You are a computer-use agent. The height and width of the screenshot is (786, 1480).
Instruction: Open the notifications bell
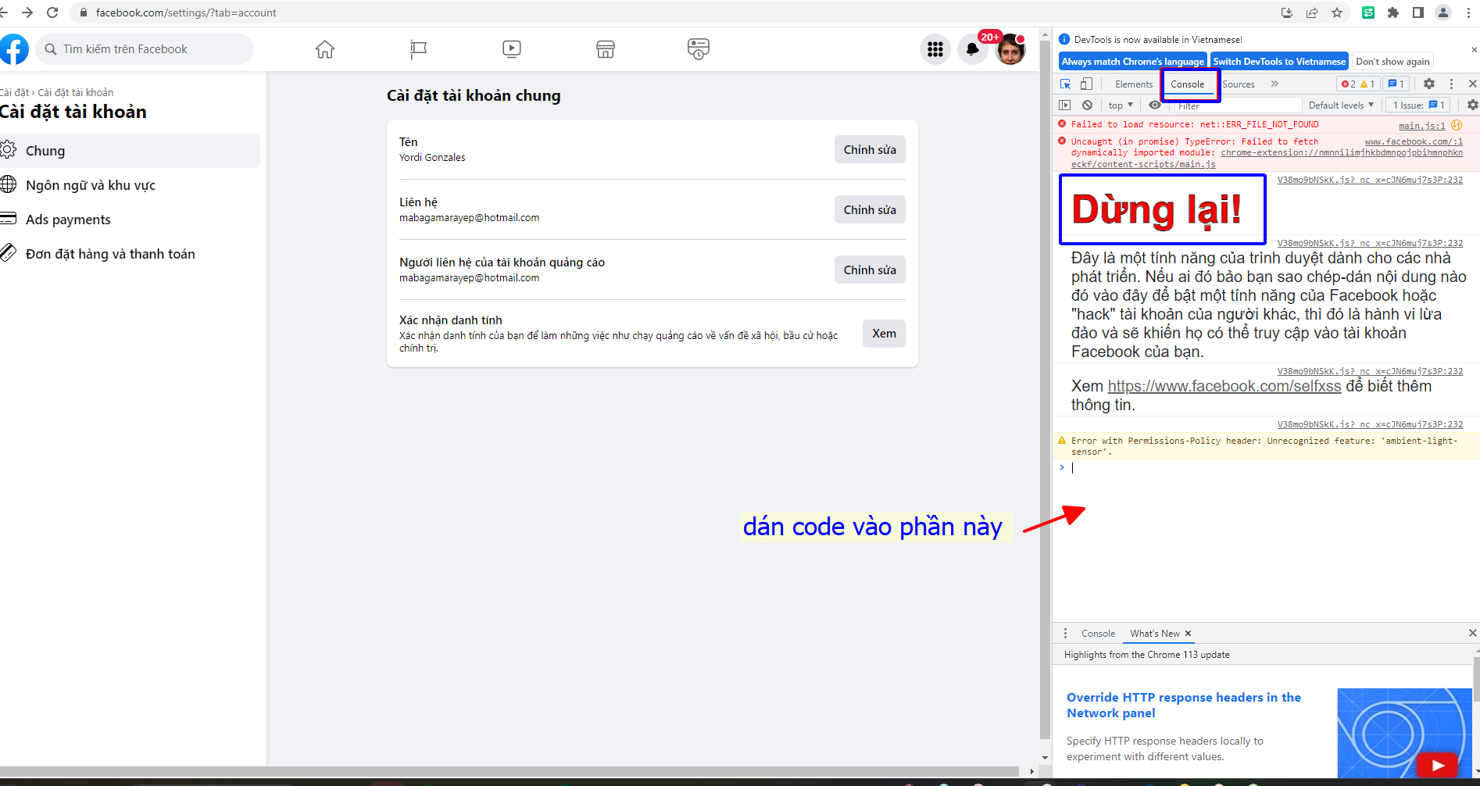tap(972, 49)
